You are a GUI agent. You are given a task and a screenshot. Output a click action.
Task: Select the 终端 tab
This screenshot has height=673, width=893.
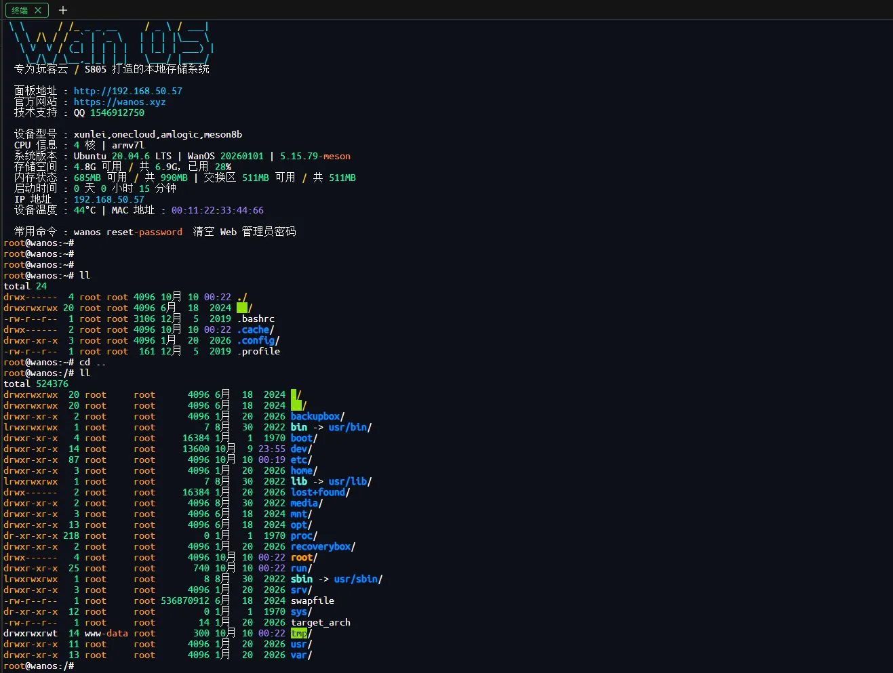click(20, 10)
